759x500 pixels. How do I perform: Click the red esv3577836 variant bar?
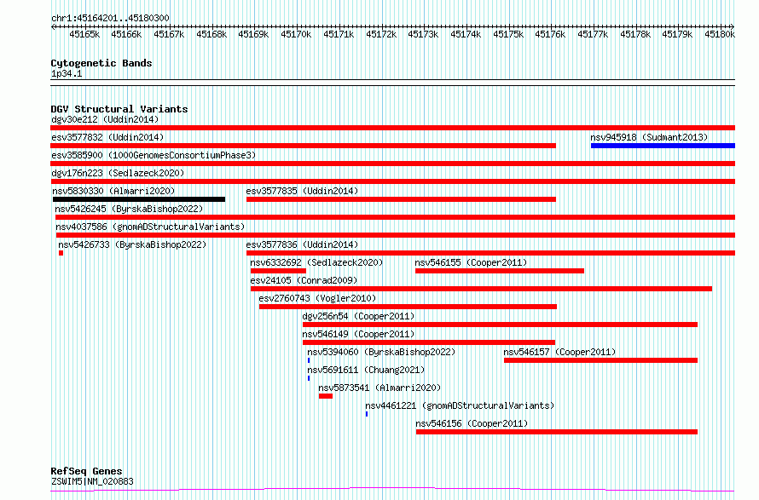(490, 253)
